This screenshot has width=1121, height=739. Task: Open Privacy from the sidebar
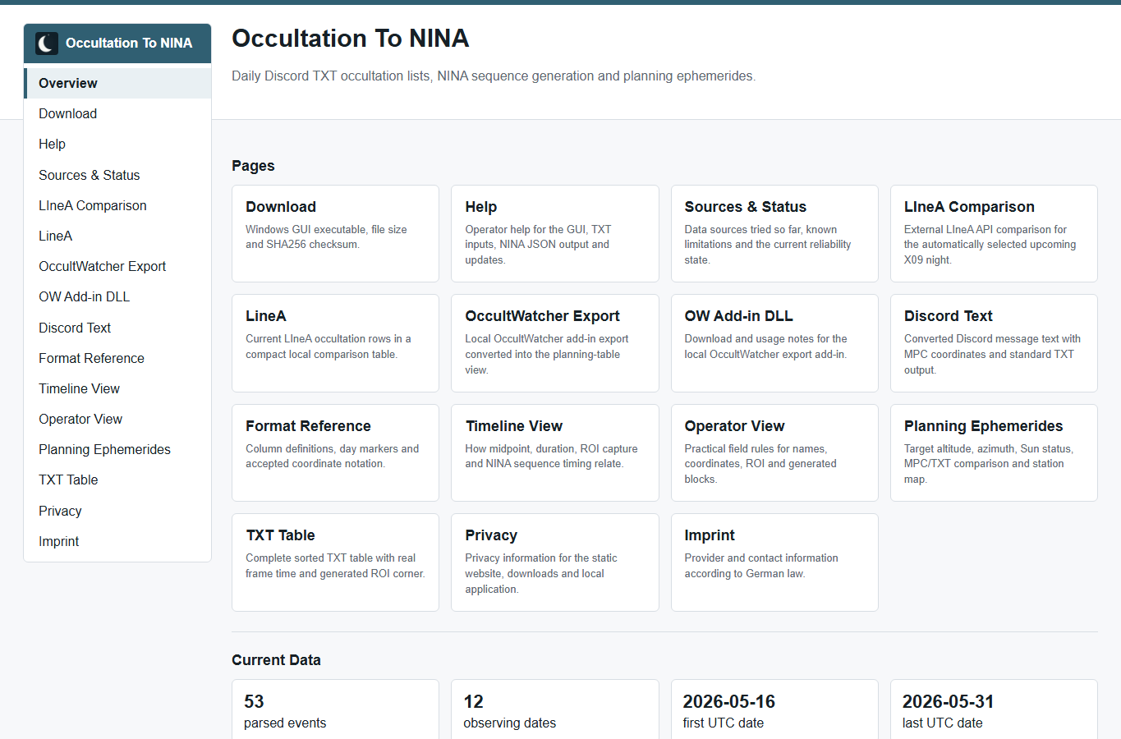[x=117, y=511]
